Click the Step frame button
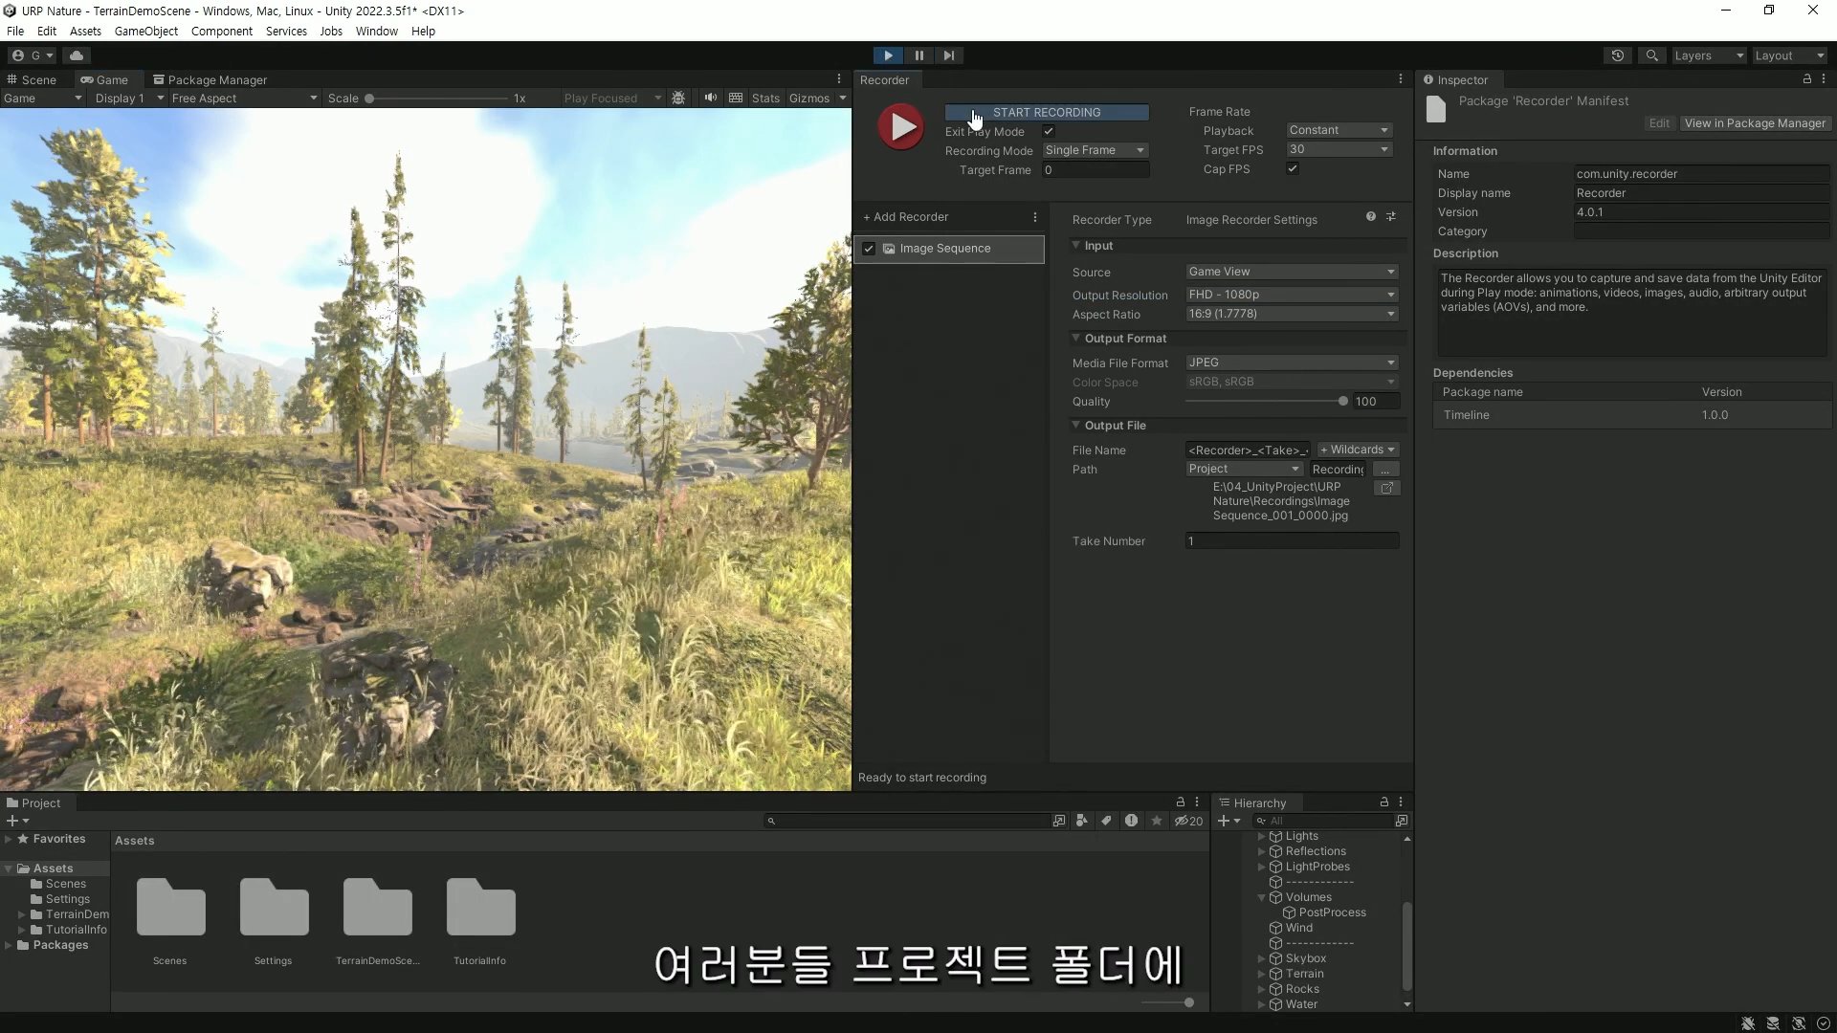This screenshot has width=1837, height=1033. point(948,55)
